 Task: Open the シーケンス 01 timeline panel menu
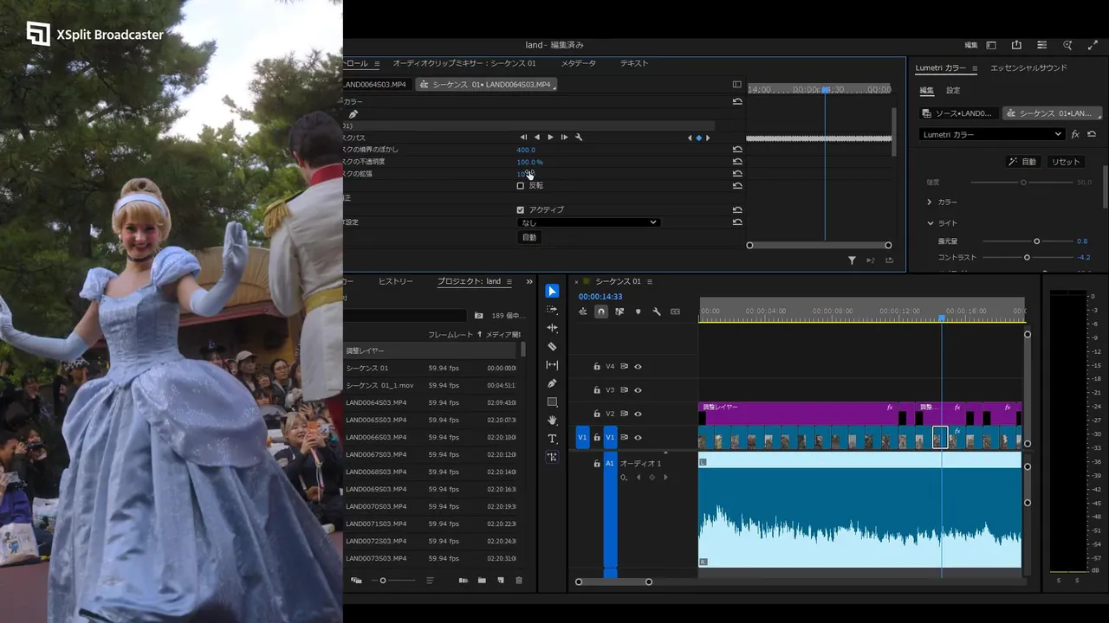(x=650, y=281)
